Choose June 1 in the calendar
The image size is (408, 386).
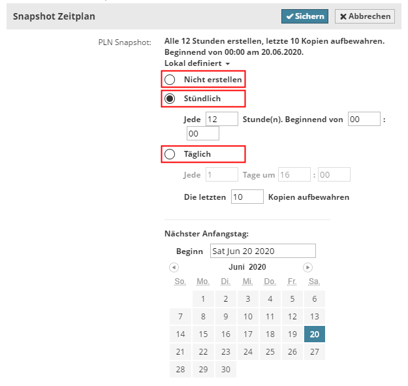coord(203,299)
